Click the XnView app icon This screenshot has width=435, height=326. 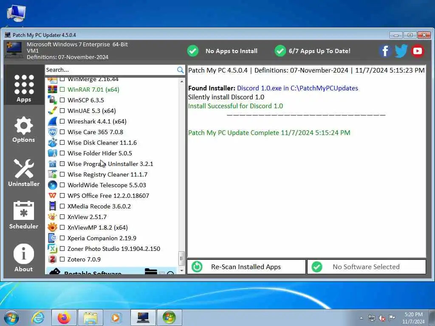point(52,217)
